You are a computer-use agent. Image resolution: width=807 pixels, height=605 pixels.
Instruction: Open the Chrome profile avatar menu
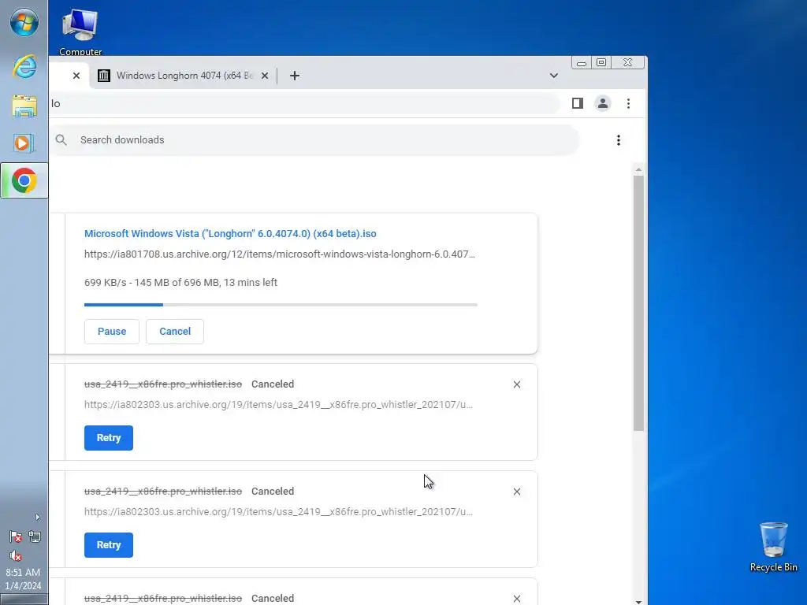[603, 103]
